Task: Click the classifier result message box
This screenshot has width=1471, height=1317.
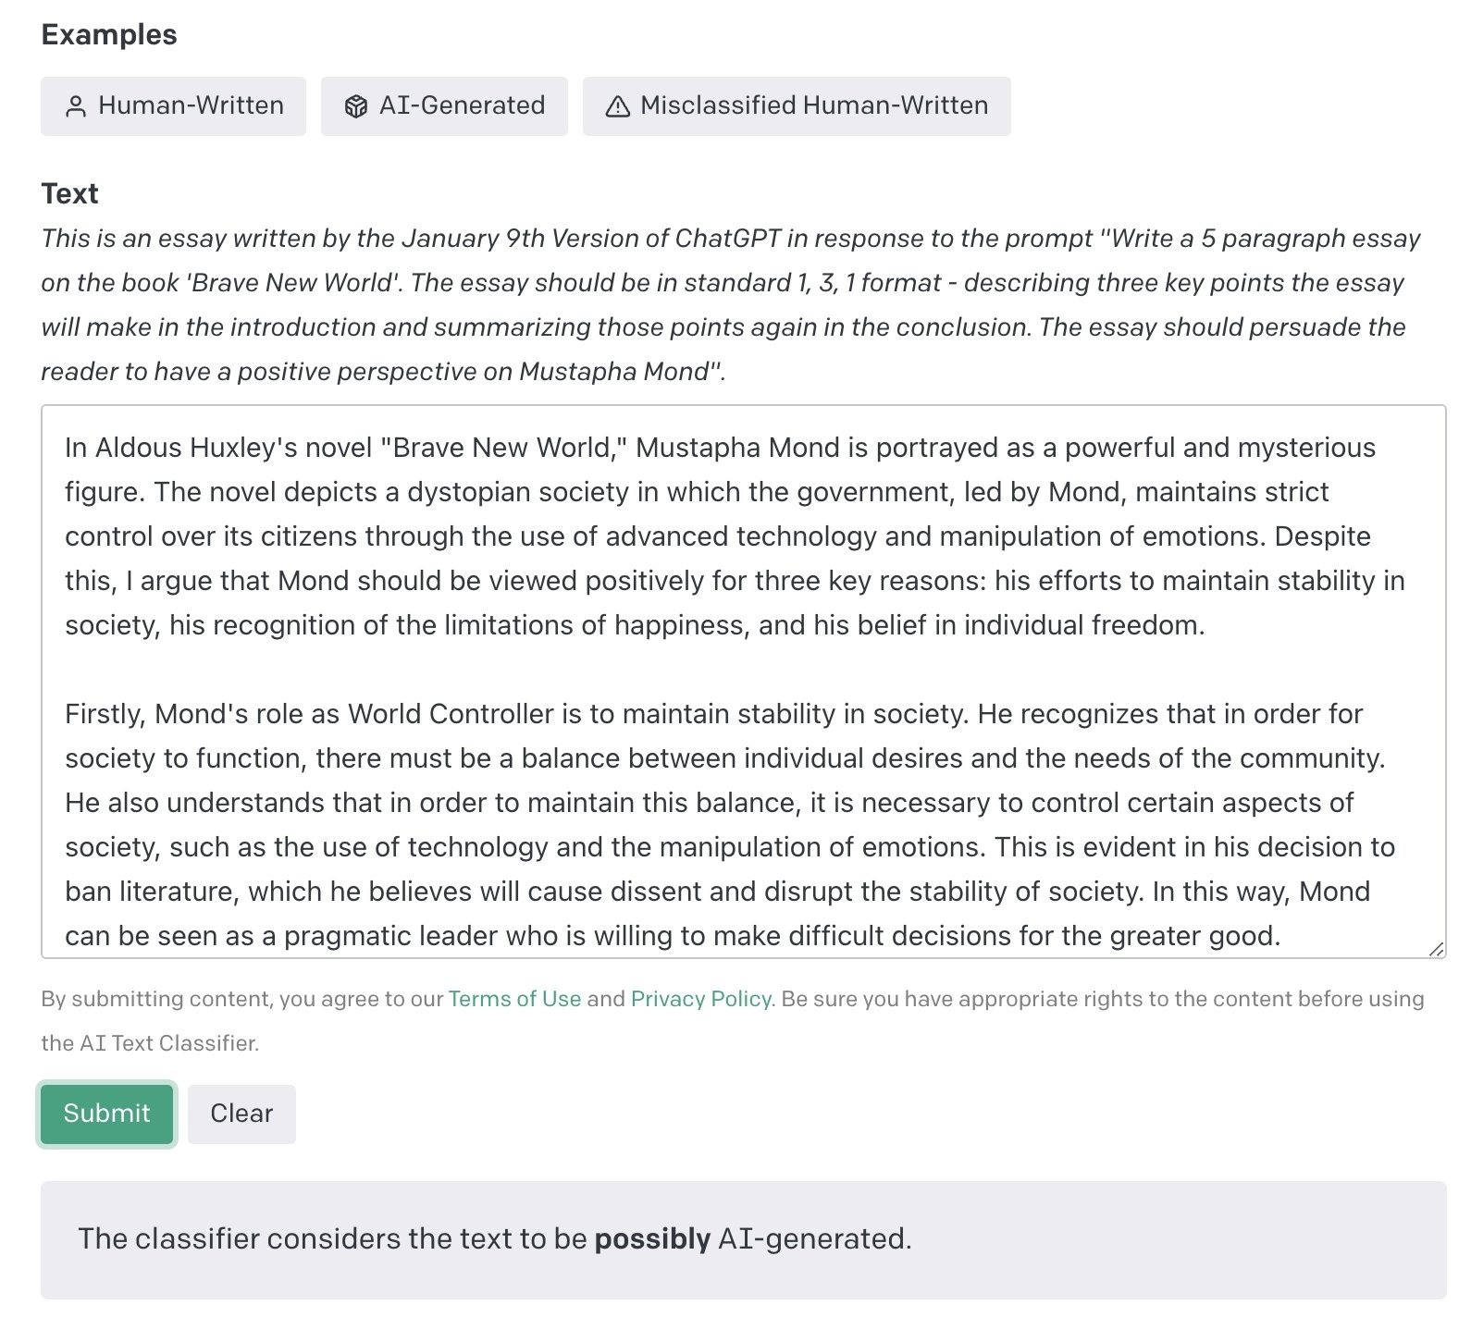Action: [x=743, y=1239]
